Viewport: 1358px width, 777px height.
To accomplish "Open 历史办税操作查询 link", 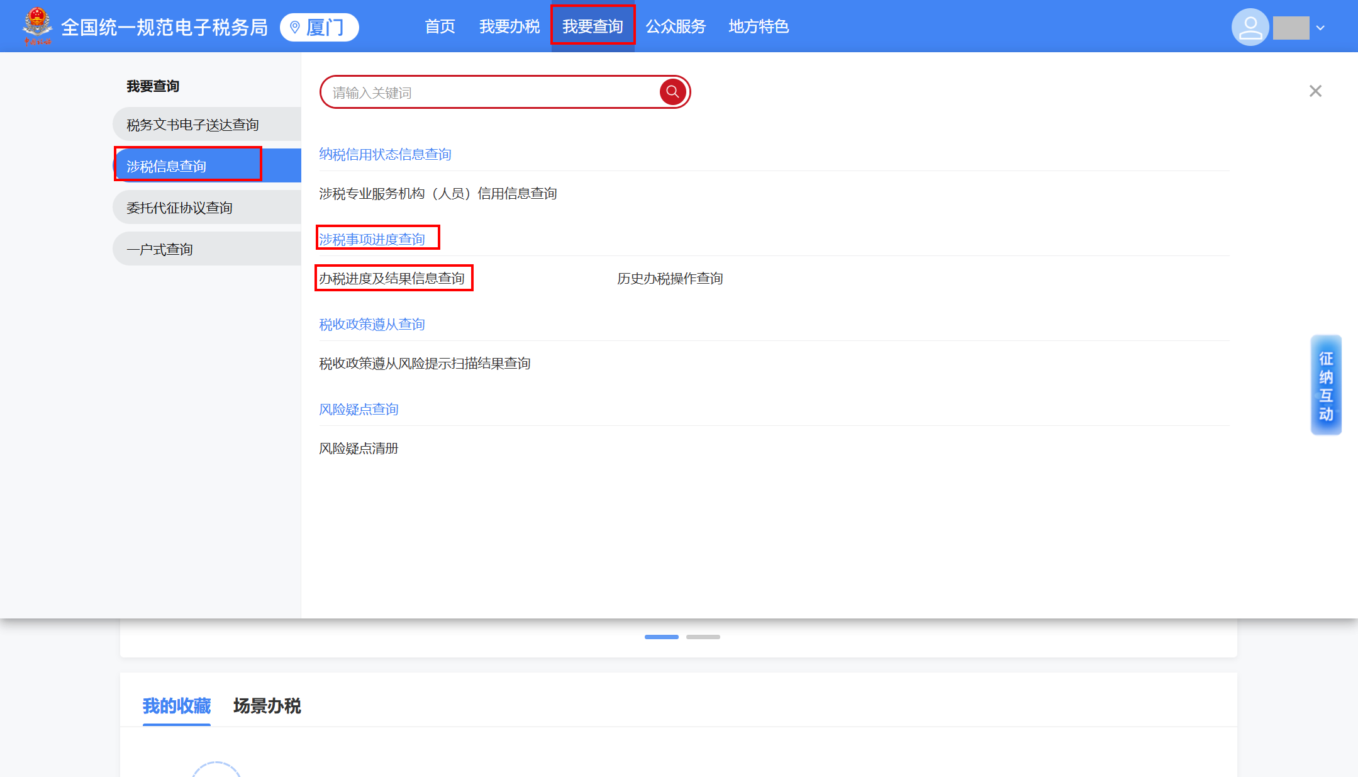I will pos(669,278).
